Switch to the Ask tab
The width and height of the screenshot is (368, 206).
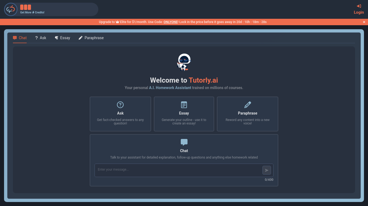(41, 38)
